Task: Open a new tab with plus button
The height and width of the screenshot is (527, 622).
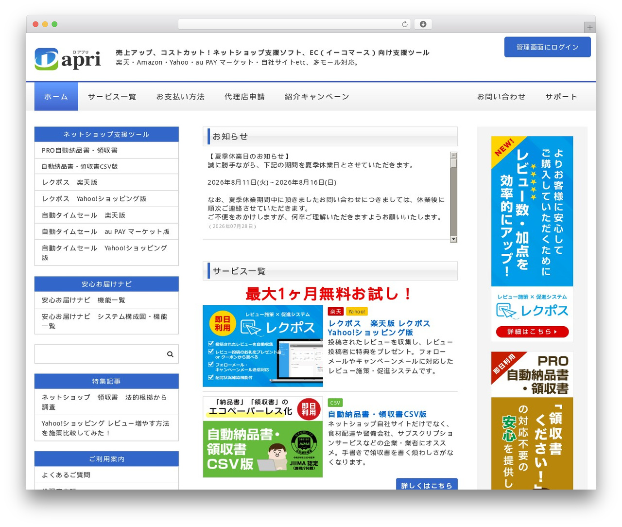Action: point(590,28)
